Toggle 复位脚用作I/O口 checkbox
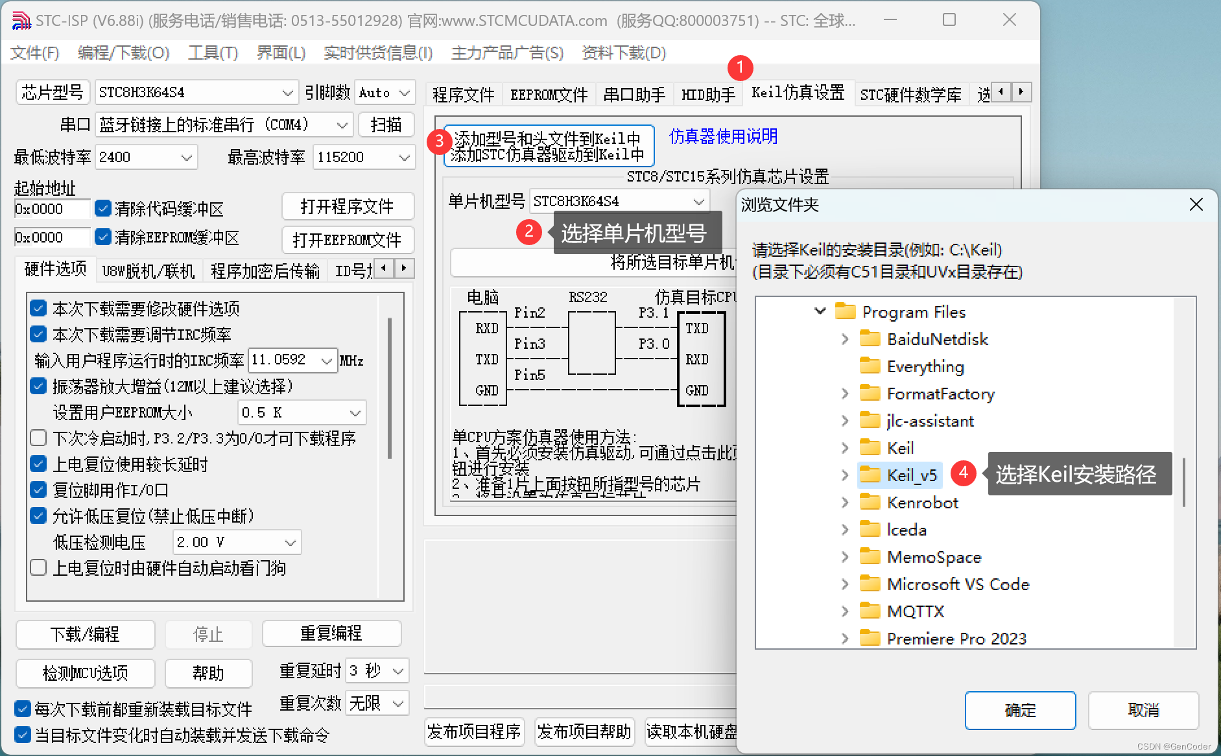The image size is (1221, 756). 38,490
